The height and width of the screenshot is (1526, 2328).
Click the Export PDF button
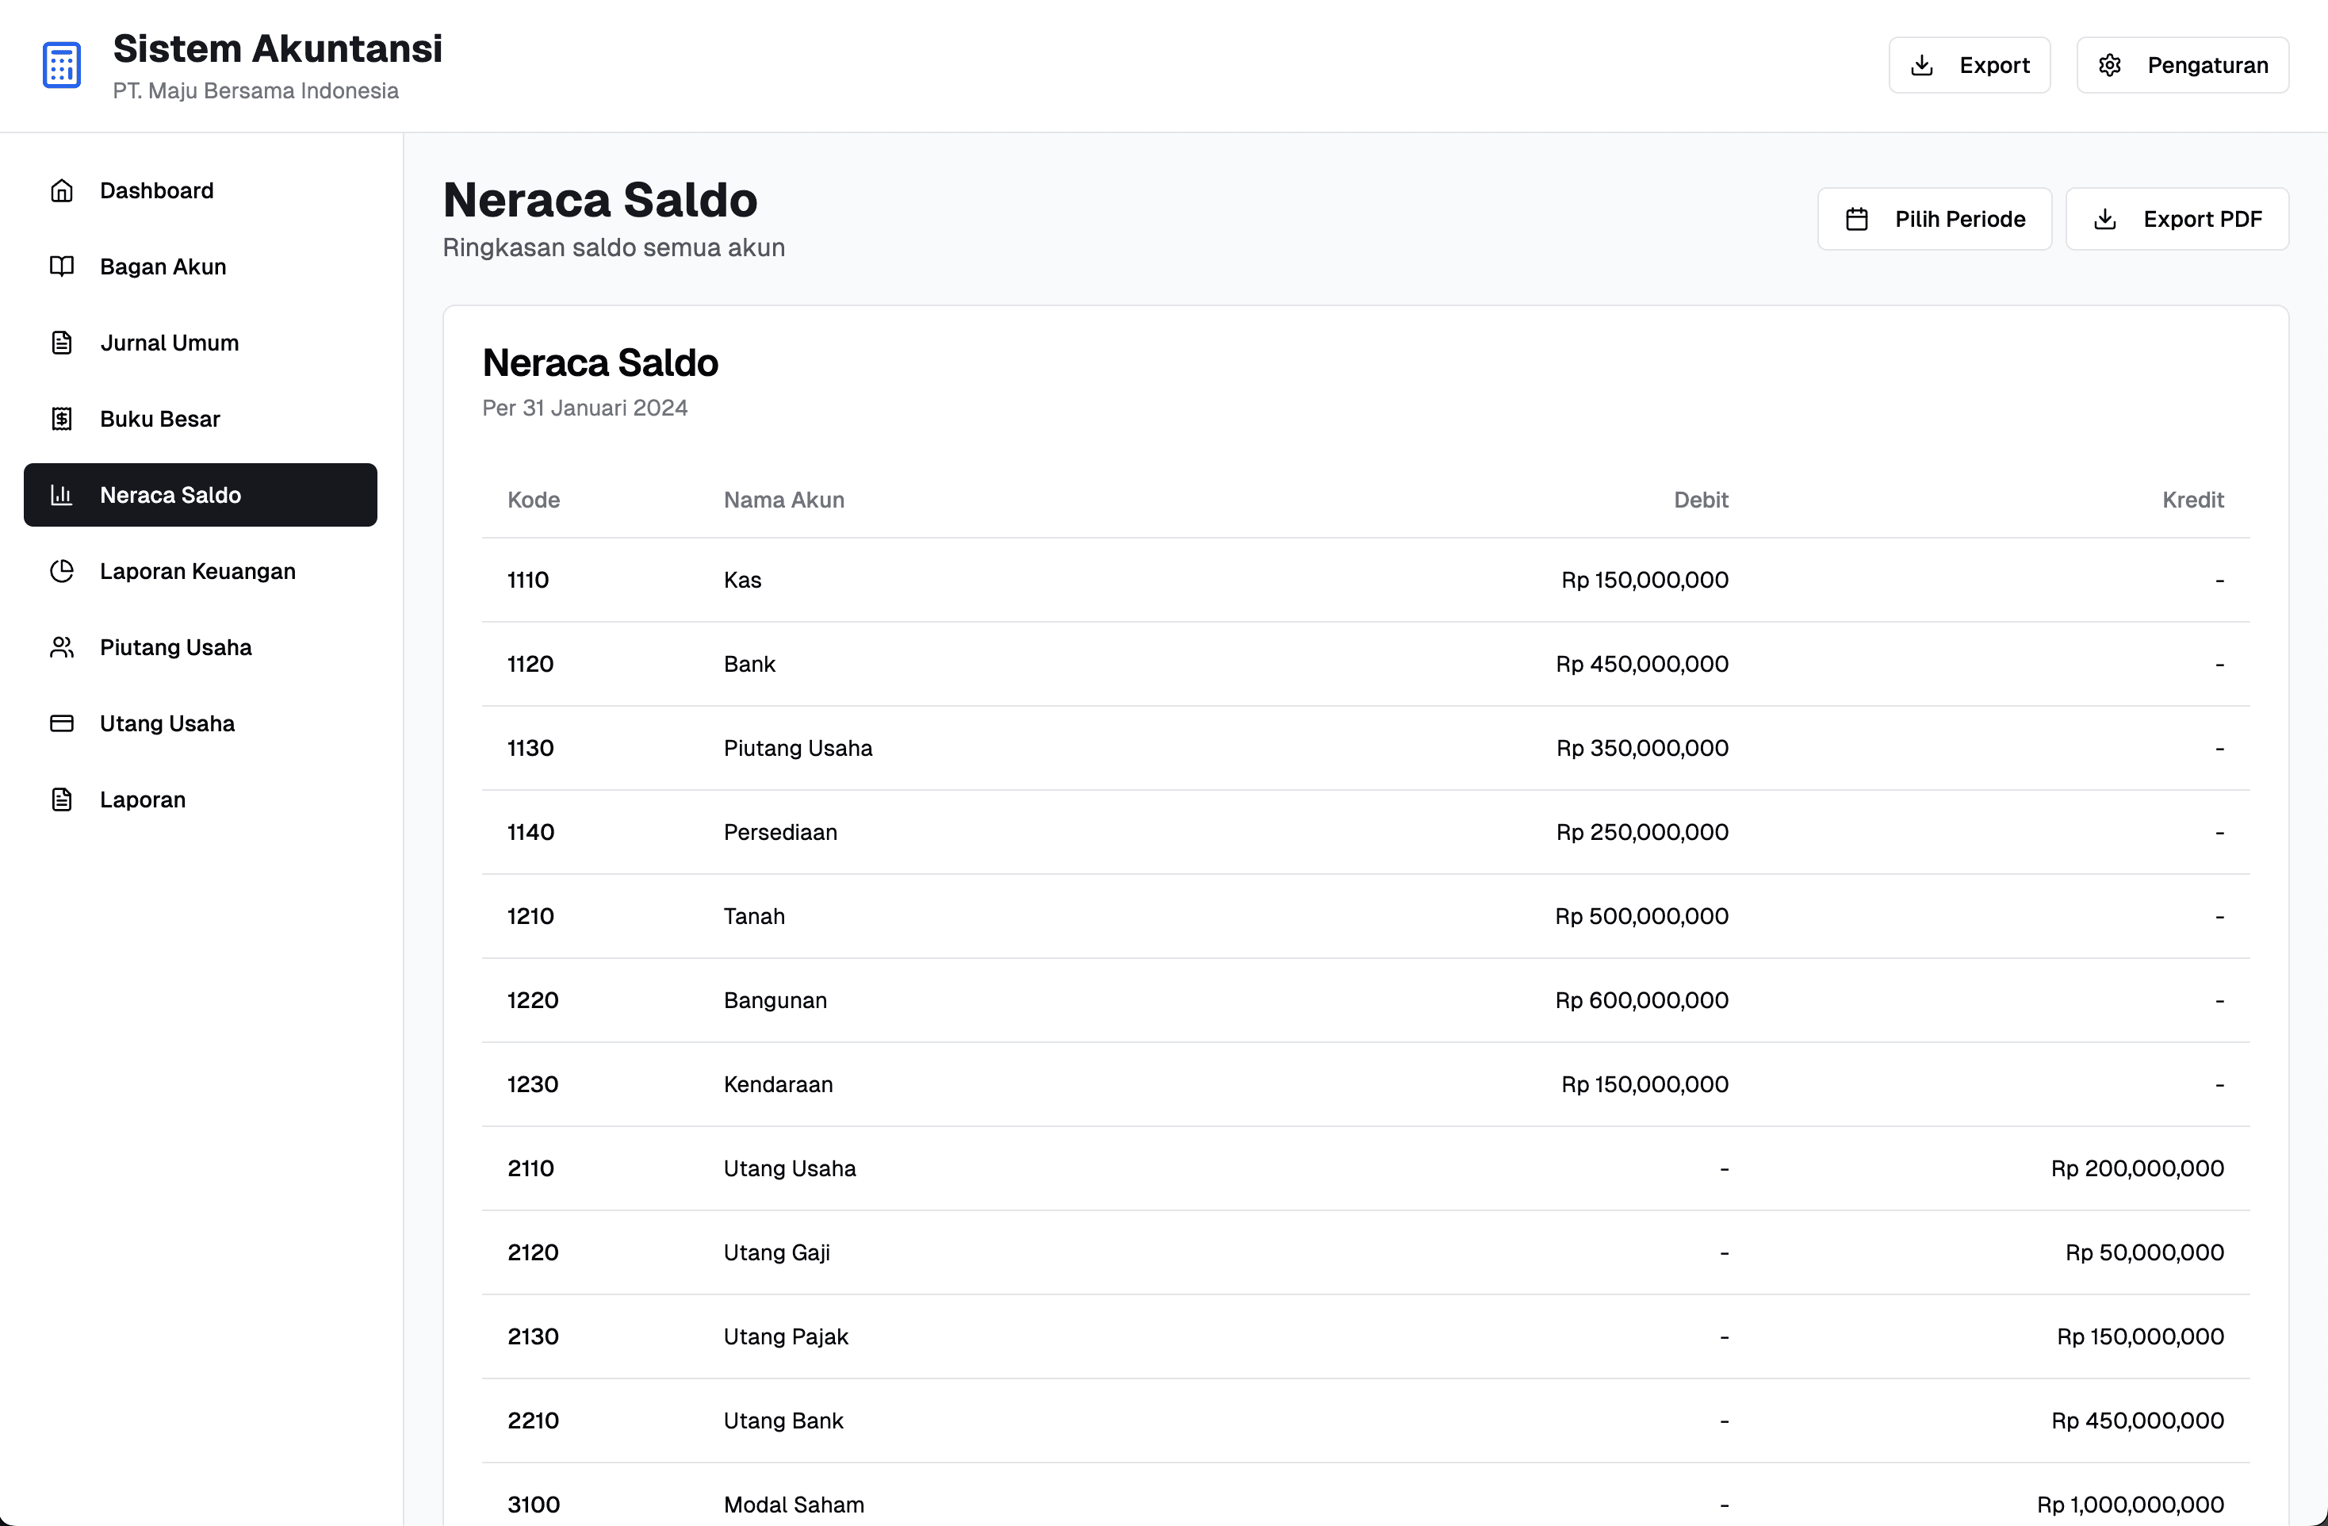click(2177, 219)
